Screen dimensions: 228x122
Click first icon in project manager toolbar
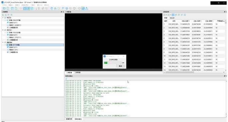pyautogui.click(x=3, y=15)
